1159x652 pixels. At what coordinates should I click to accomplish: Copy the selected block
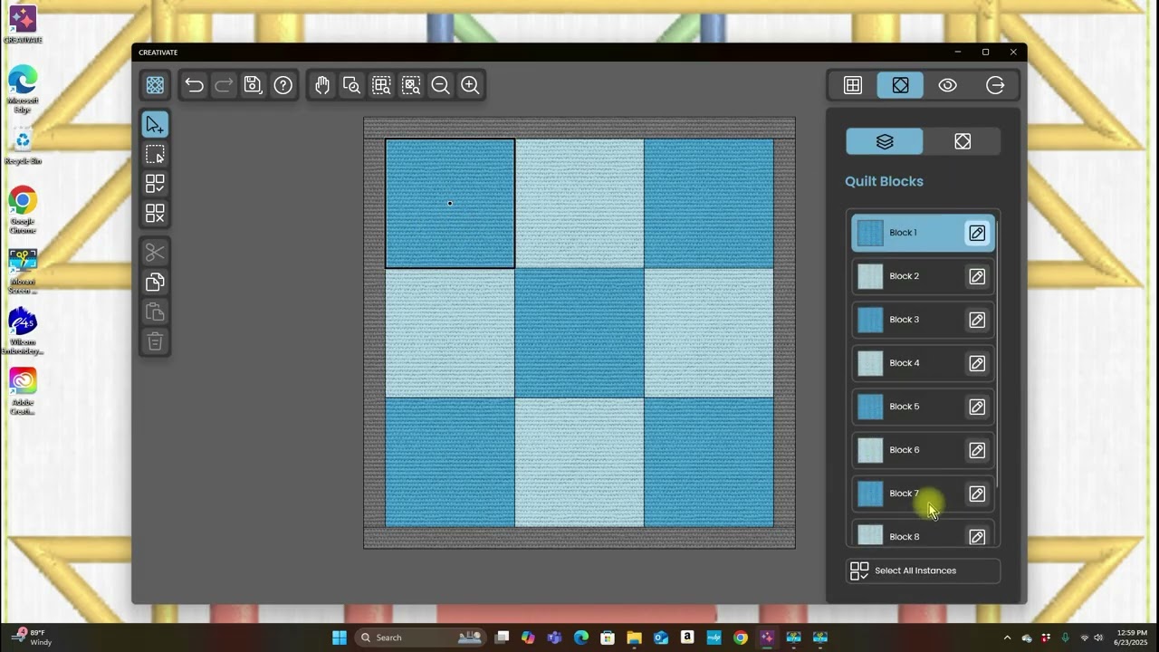(155, 283)
